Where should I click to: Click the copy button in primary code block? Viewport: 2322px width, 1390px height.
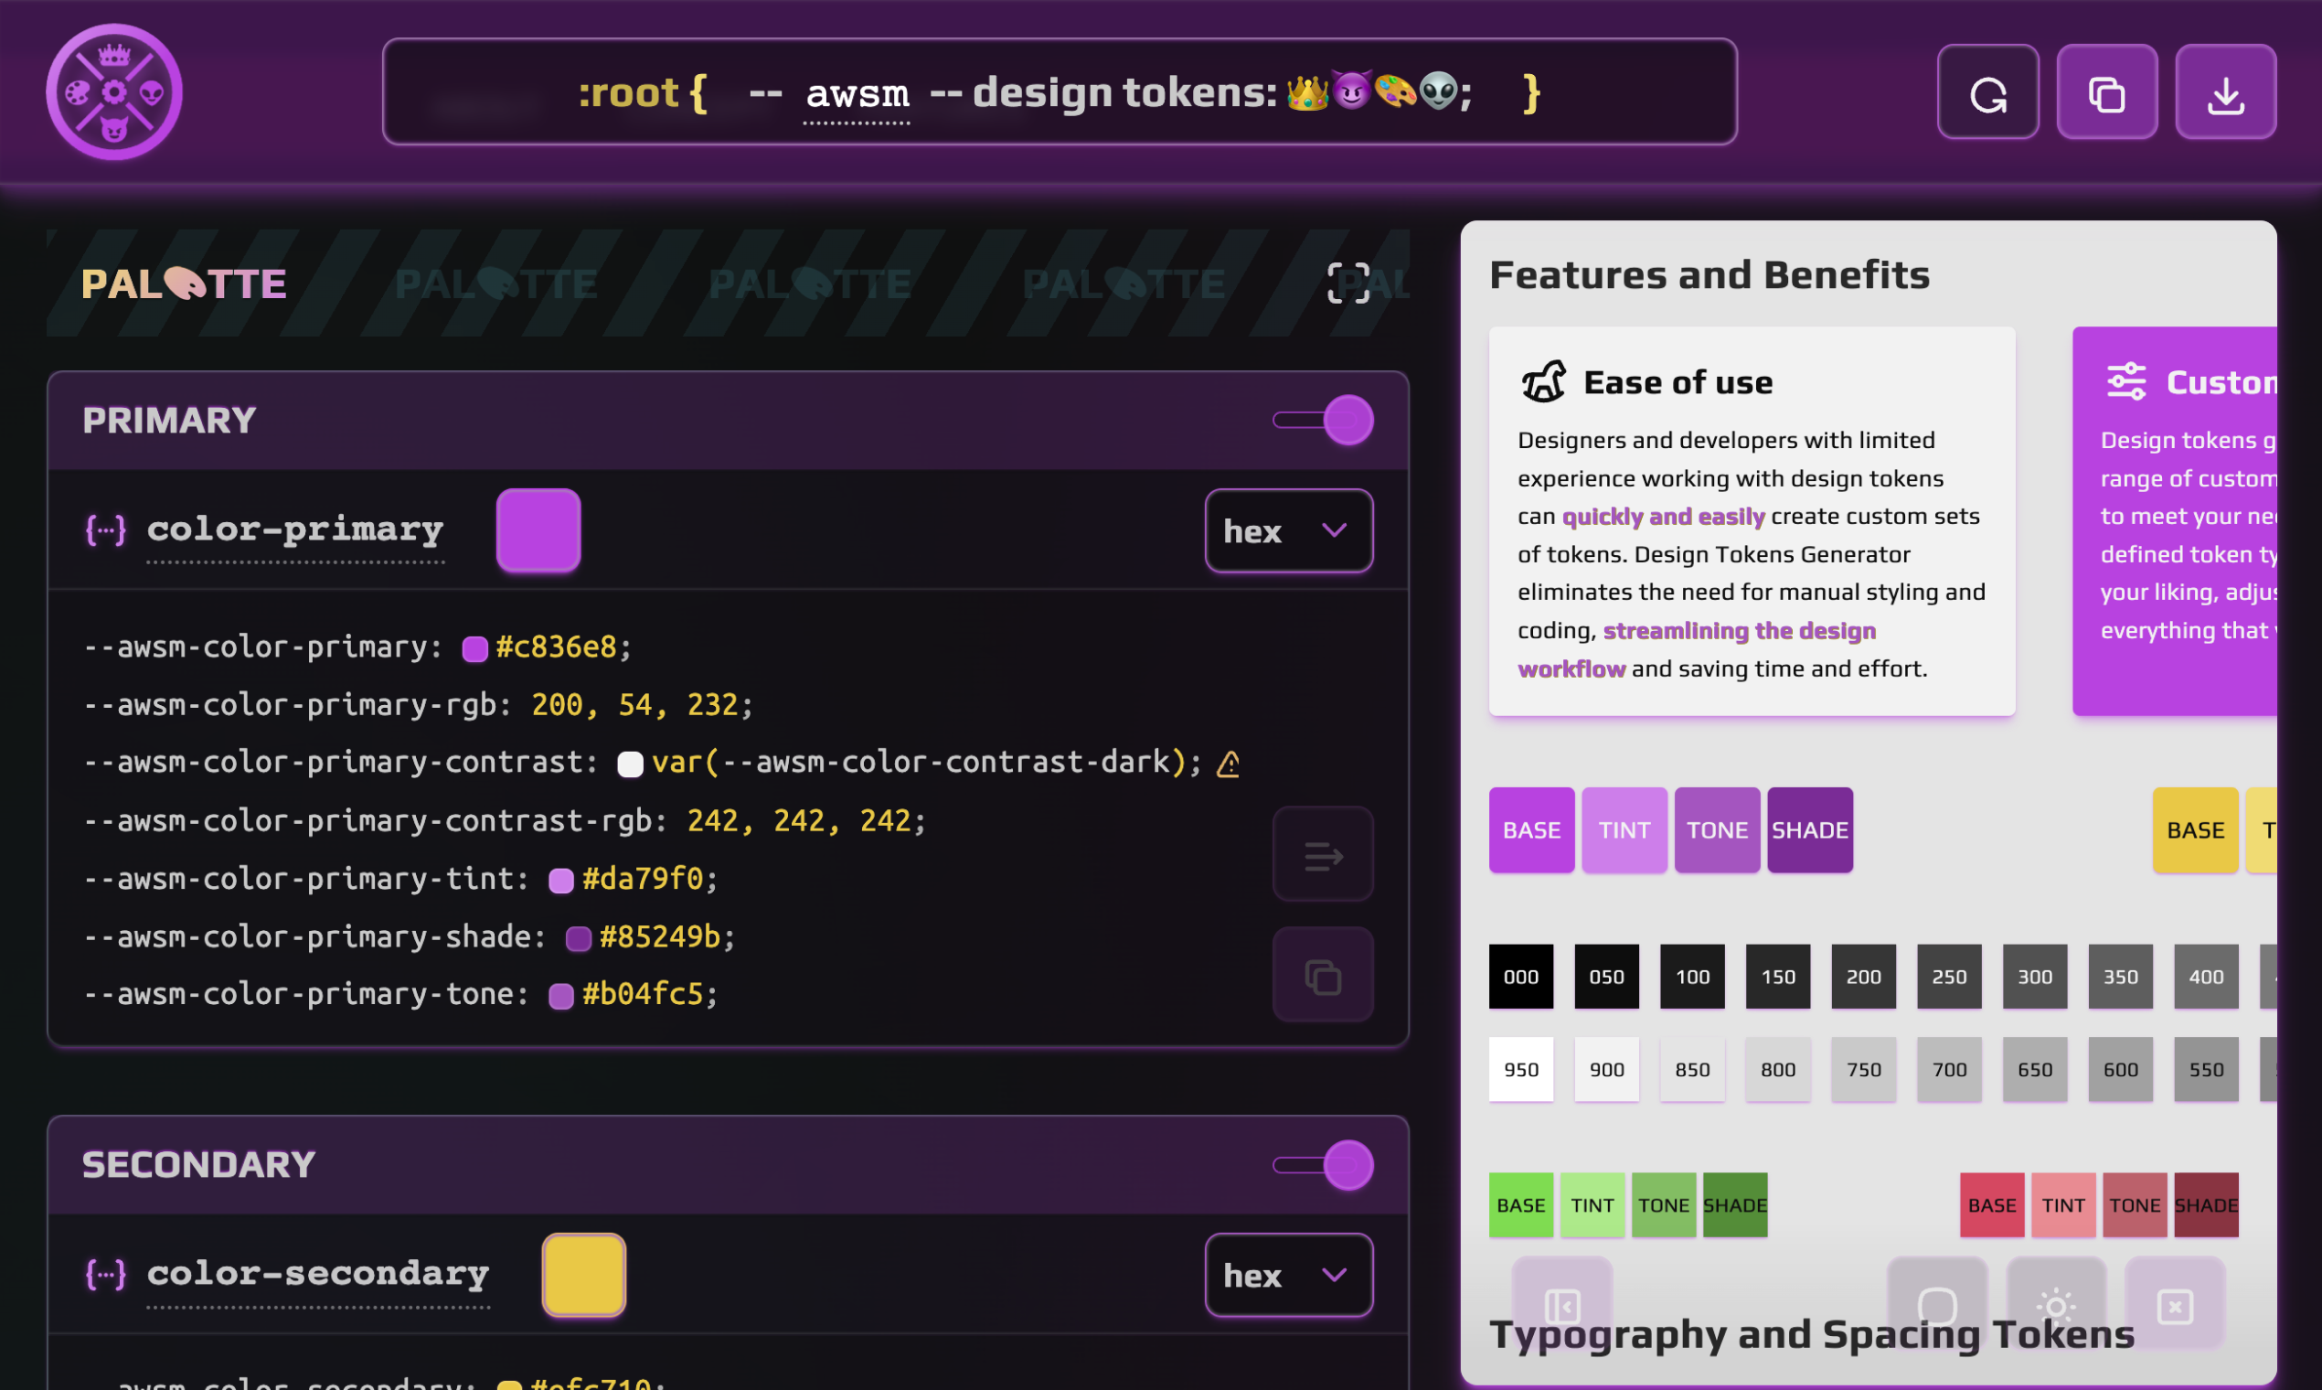(x=1323, y=975)
